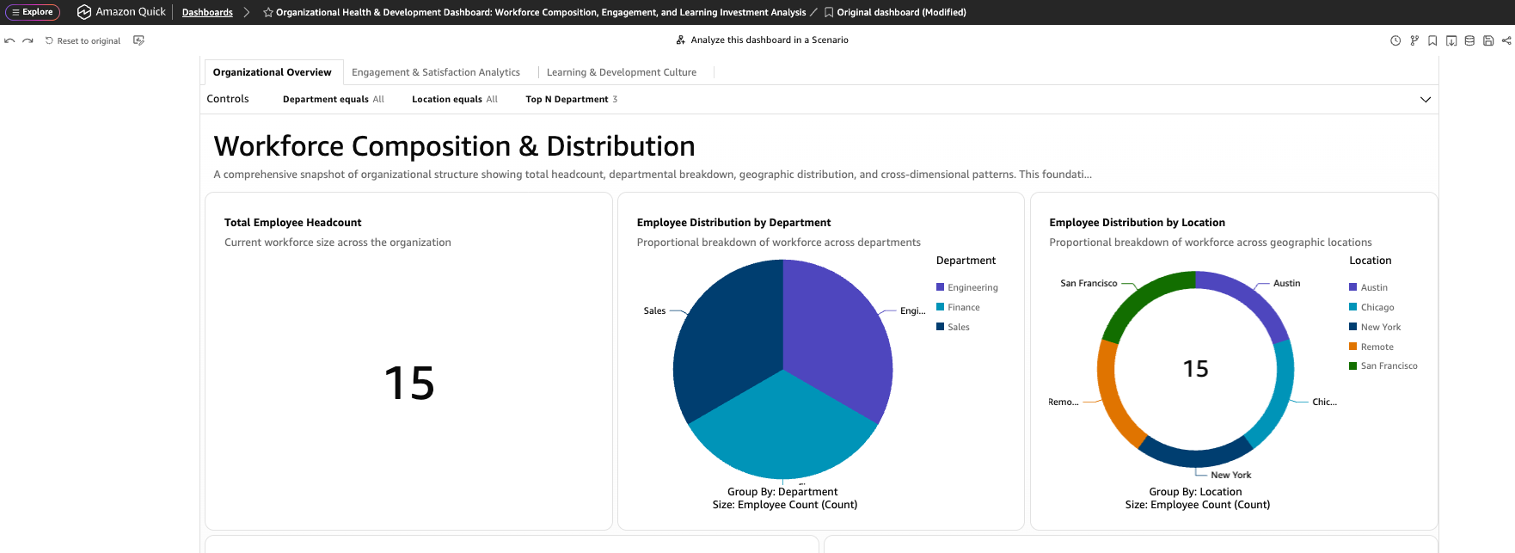Click Analyze this dashboard in a Scenario

coord(762,40)
